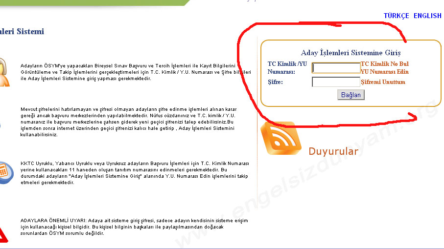Screen dimensions: 444x249
Task: Click the blue calculator icon beside KKTC paragraph
Action: pos(6,172)
